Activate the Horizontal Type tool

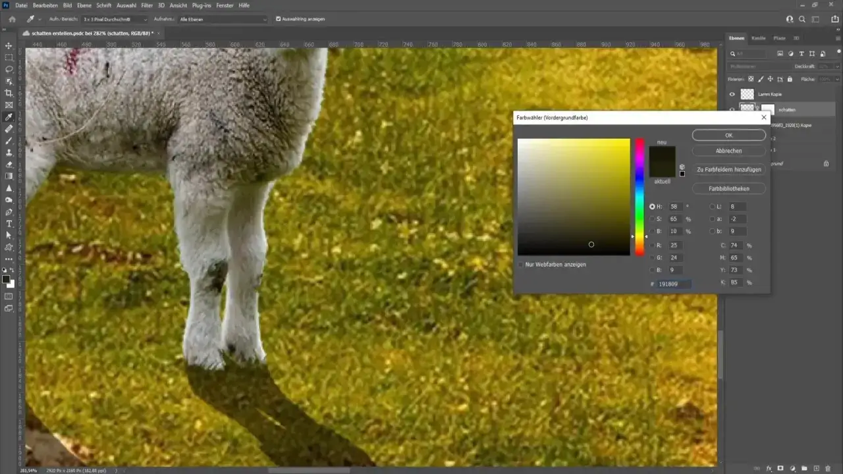[x=9, y=223]
